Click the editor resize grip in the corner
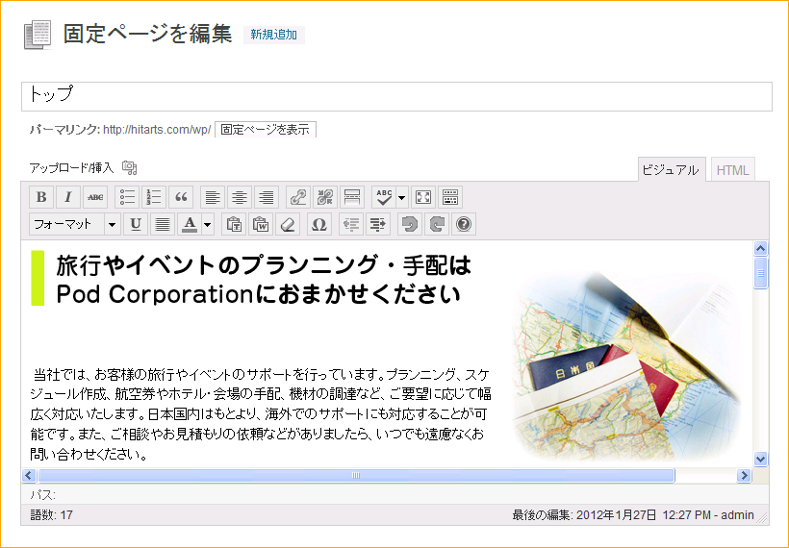 [x=763, y=518]
